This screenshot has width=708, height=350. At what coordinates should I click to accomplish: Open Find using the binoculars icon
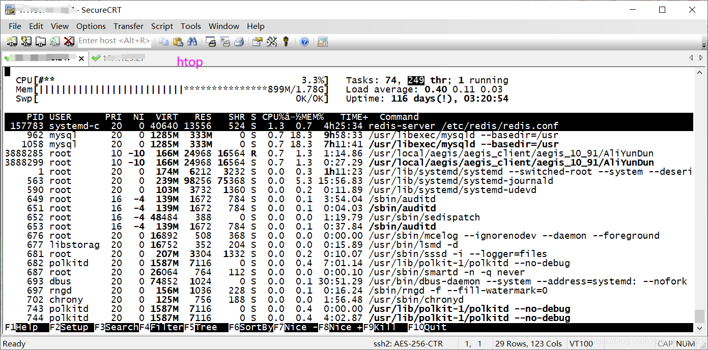192,41
